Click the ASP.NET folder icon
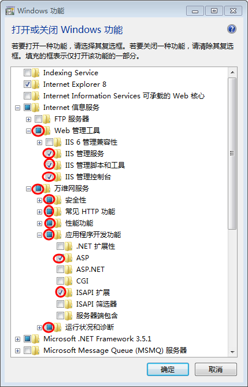Screen dimensions: 248x387 point(69,269)
